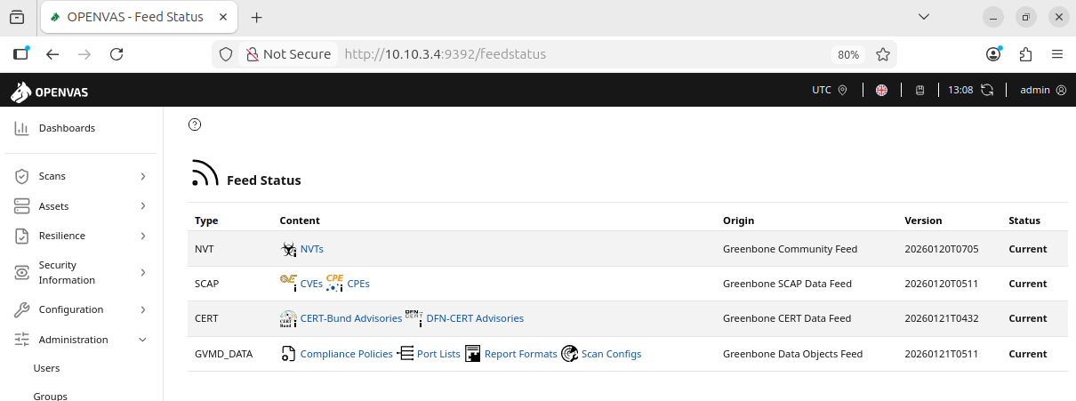Click the Report Formats icon
1076x401 pixels.
tap(472, 354)
